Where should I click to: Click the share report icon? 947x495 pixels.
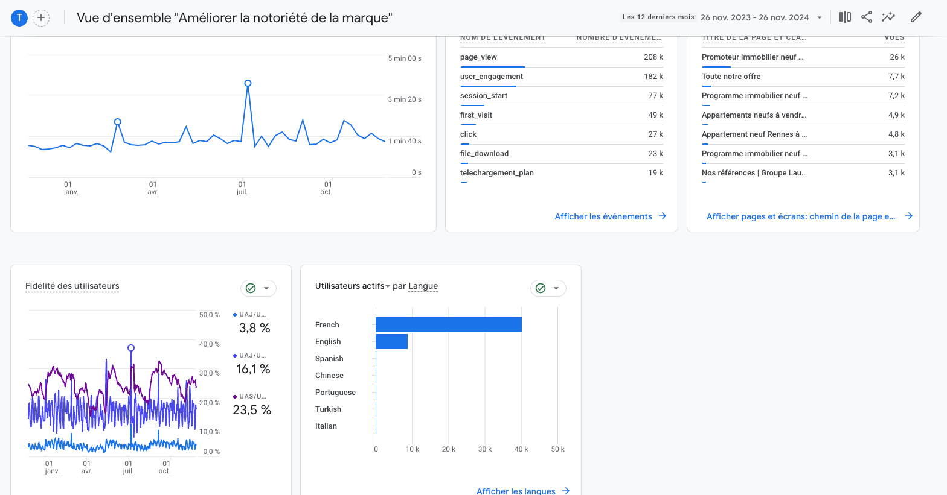(x=866, y=17)
